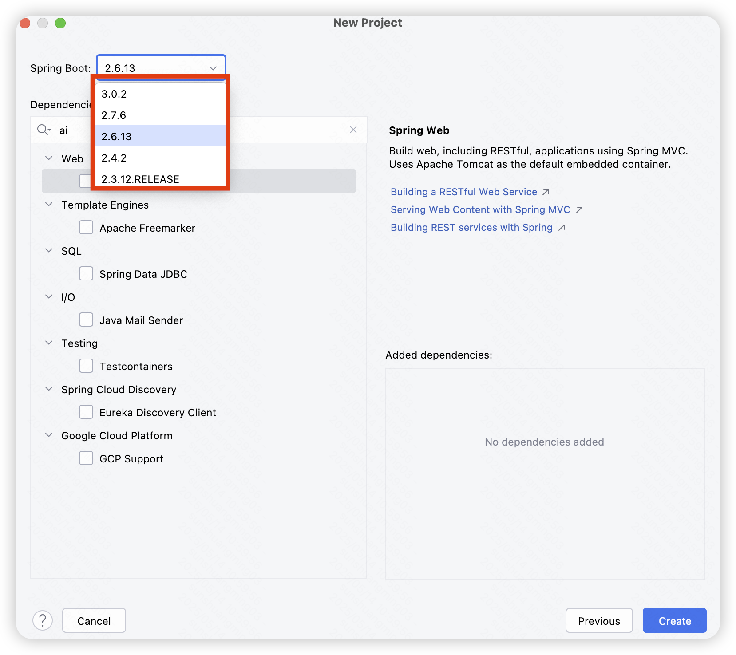Tick the Java Mail Sender checkbox

click(x=86, y=320)
